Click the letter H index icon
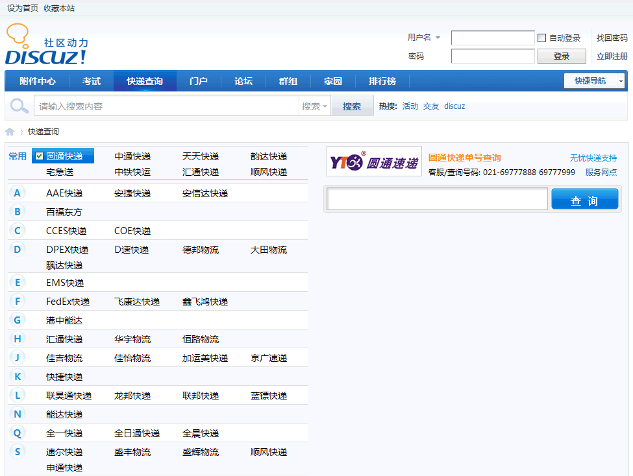The width and height of the screenshot is (633, 476). pos(17,339)
